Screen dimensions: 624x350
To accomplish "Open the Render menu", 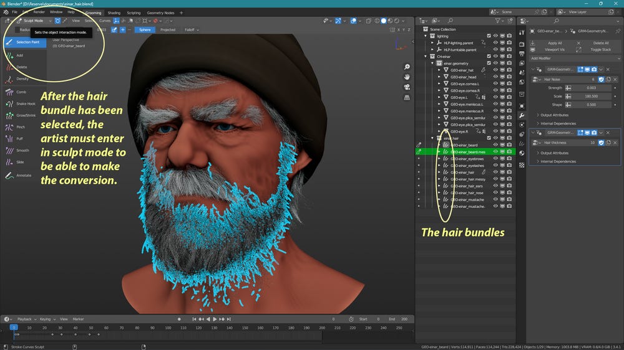I will [39, 12].
